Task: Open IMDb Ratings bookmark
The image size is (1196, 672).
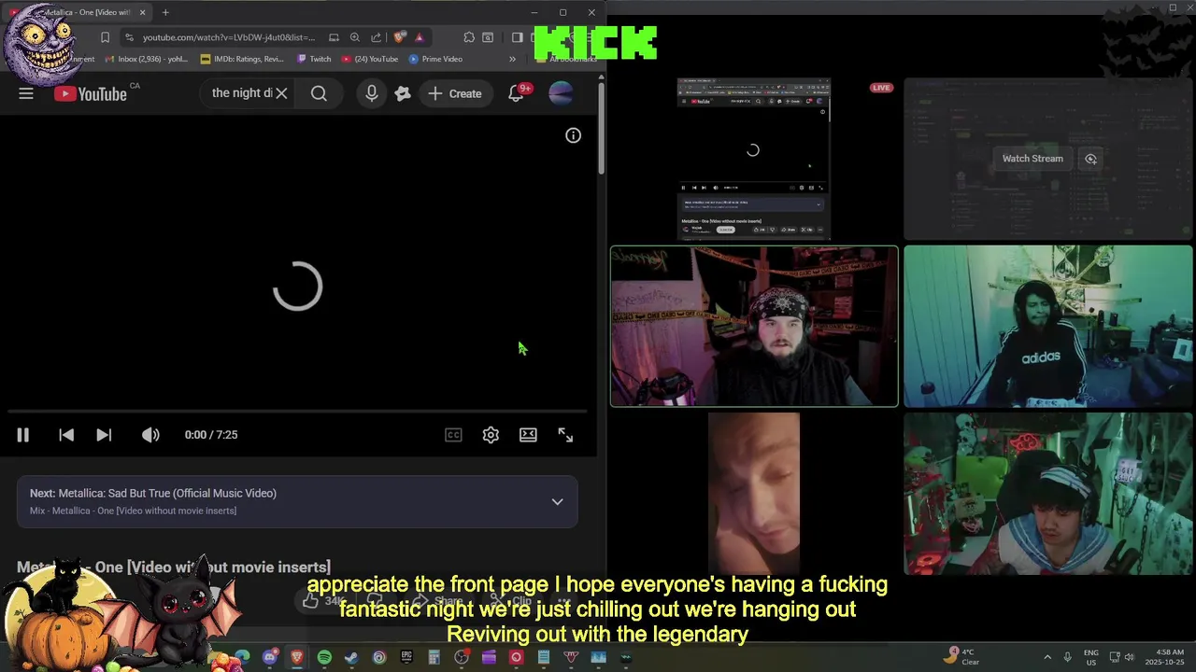Action: 242,59
